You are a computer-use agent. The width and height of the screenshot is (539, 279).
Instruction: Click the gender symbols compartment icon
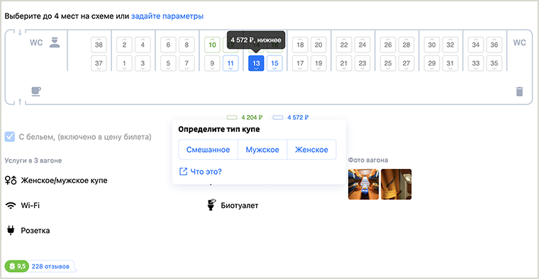click(x=11, y=180)
